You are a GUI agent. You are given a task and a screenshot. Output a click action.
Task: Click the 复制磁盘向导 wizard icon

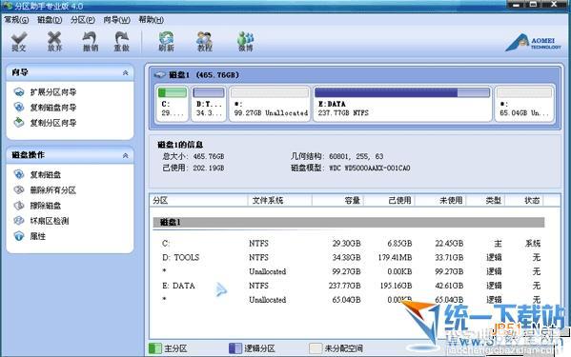point(19,108)
